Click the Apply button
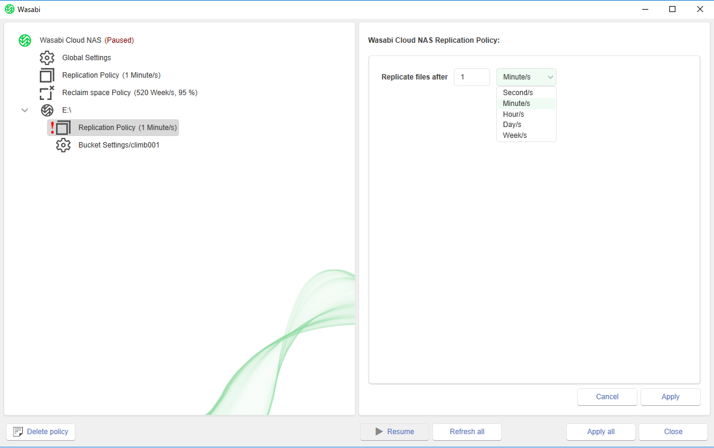The height and width of the screenshot is (448, 714). pyautogui.click(x=671, y=397)
